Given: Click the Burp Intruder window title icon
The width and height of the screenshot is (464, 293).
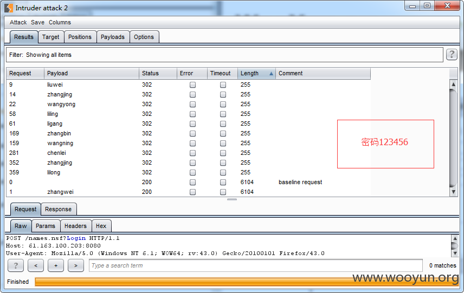Looking at the screenshot, I should click(9, 8).
